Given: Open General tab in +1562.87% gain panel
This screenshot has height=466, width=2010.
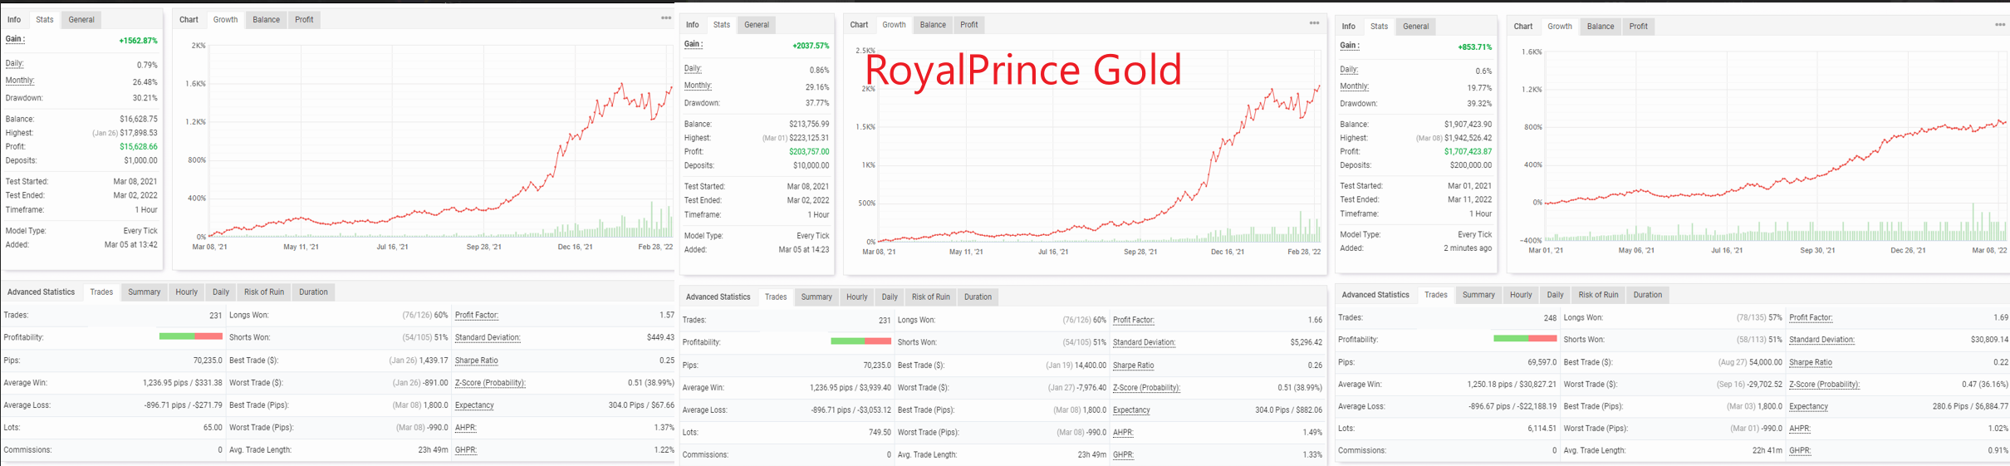Looking at the screenshot, I should 81,19.
